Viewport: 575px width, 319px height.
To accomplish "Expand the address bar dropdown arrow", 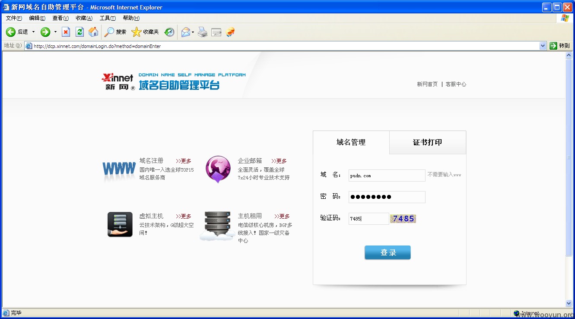I will pyautogui.click(x=543, y=46).
